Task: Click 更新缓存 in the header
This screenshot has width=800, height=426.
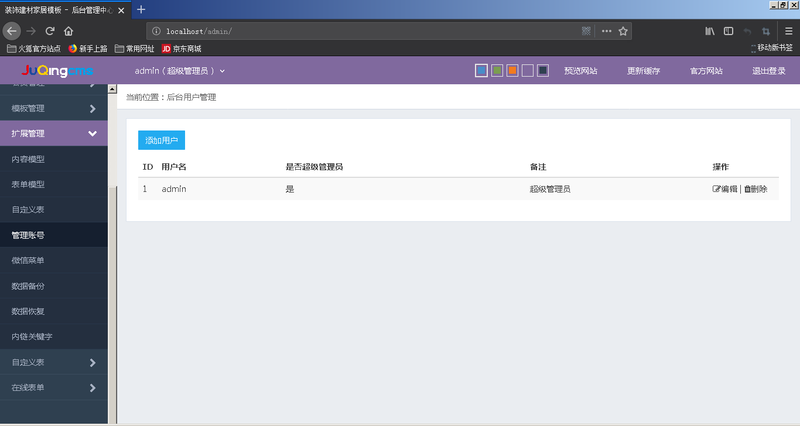Action: [x=644, y=71]
